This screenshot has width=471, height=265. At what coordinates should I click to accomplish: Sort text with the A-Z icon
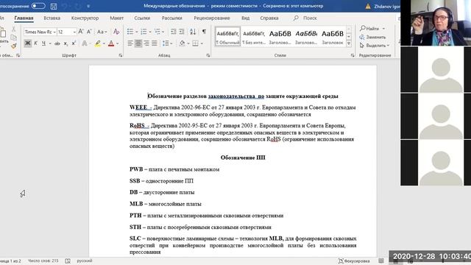(x=193, y=32)
